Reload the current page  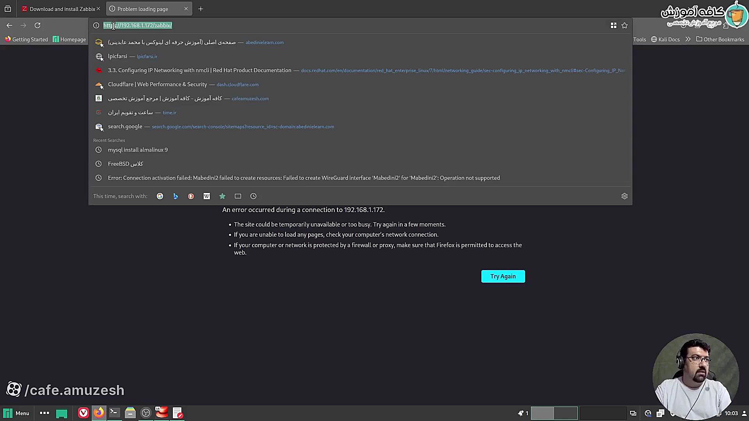(37, 25)
